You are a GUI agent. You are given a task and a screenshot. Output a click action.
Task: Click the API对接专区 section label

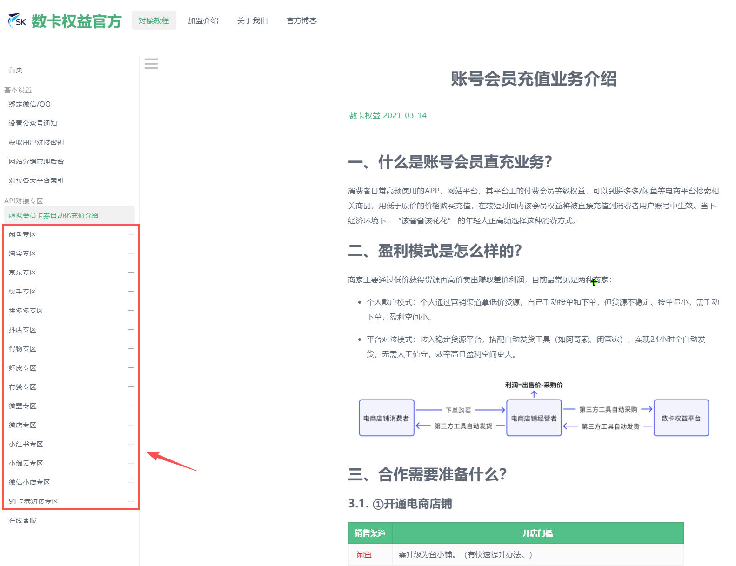[x=24, y=201]
